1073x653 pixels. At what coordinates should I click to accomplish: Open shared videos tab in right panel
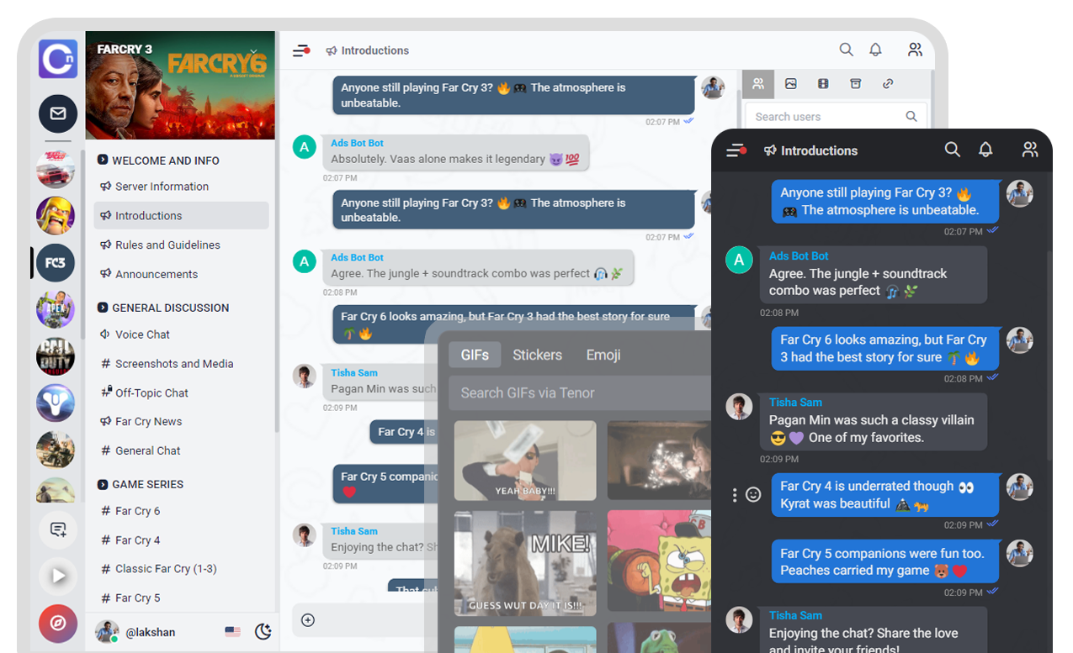coord(822,83)
